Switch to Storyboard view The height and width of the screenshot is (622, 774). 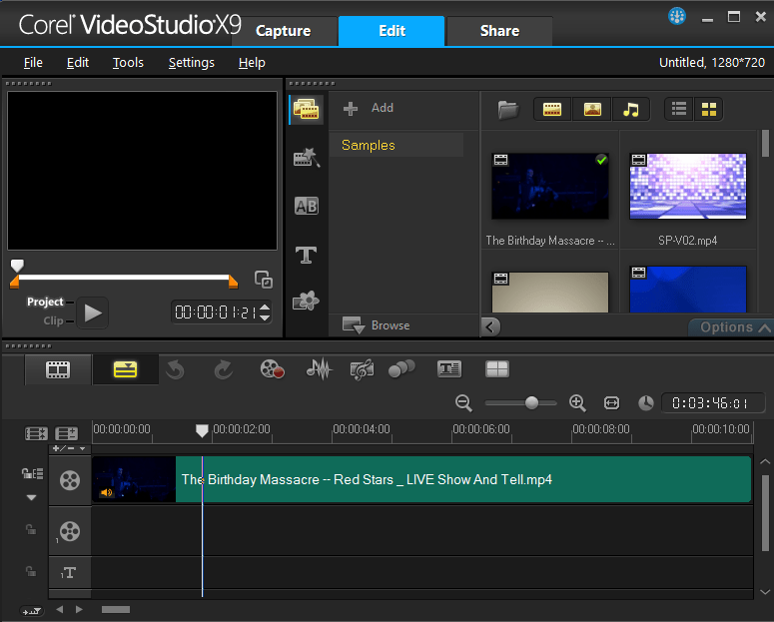point(58,369)
